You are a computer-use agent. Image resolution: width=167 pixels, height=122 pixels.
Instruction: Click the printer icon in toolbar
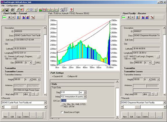pos(12,10)
